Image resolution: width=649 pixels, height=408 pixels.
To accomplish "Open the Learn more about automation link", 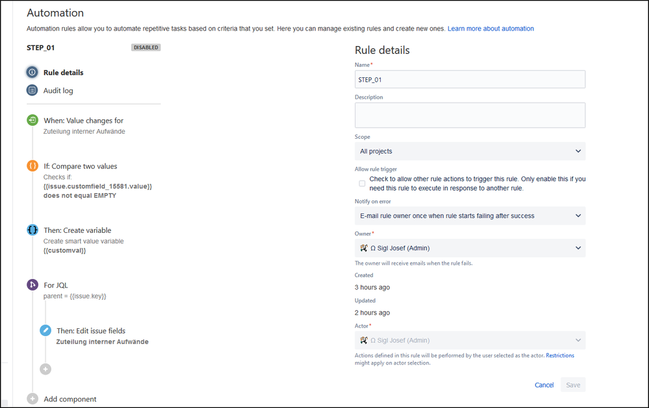I will point(490,29).
